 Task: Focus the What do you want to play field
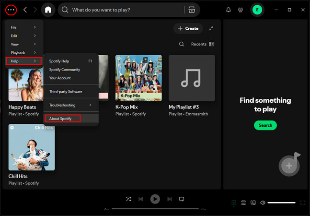126,10
